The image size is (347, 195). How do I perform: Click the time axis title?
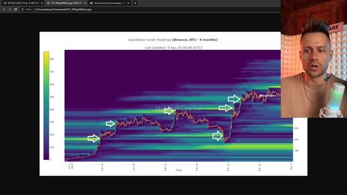pyautogui.click(x=178, y=170)
